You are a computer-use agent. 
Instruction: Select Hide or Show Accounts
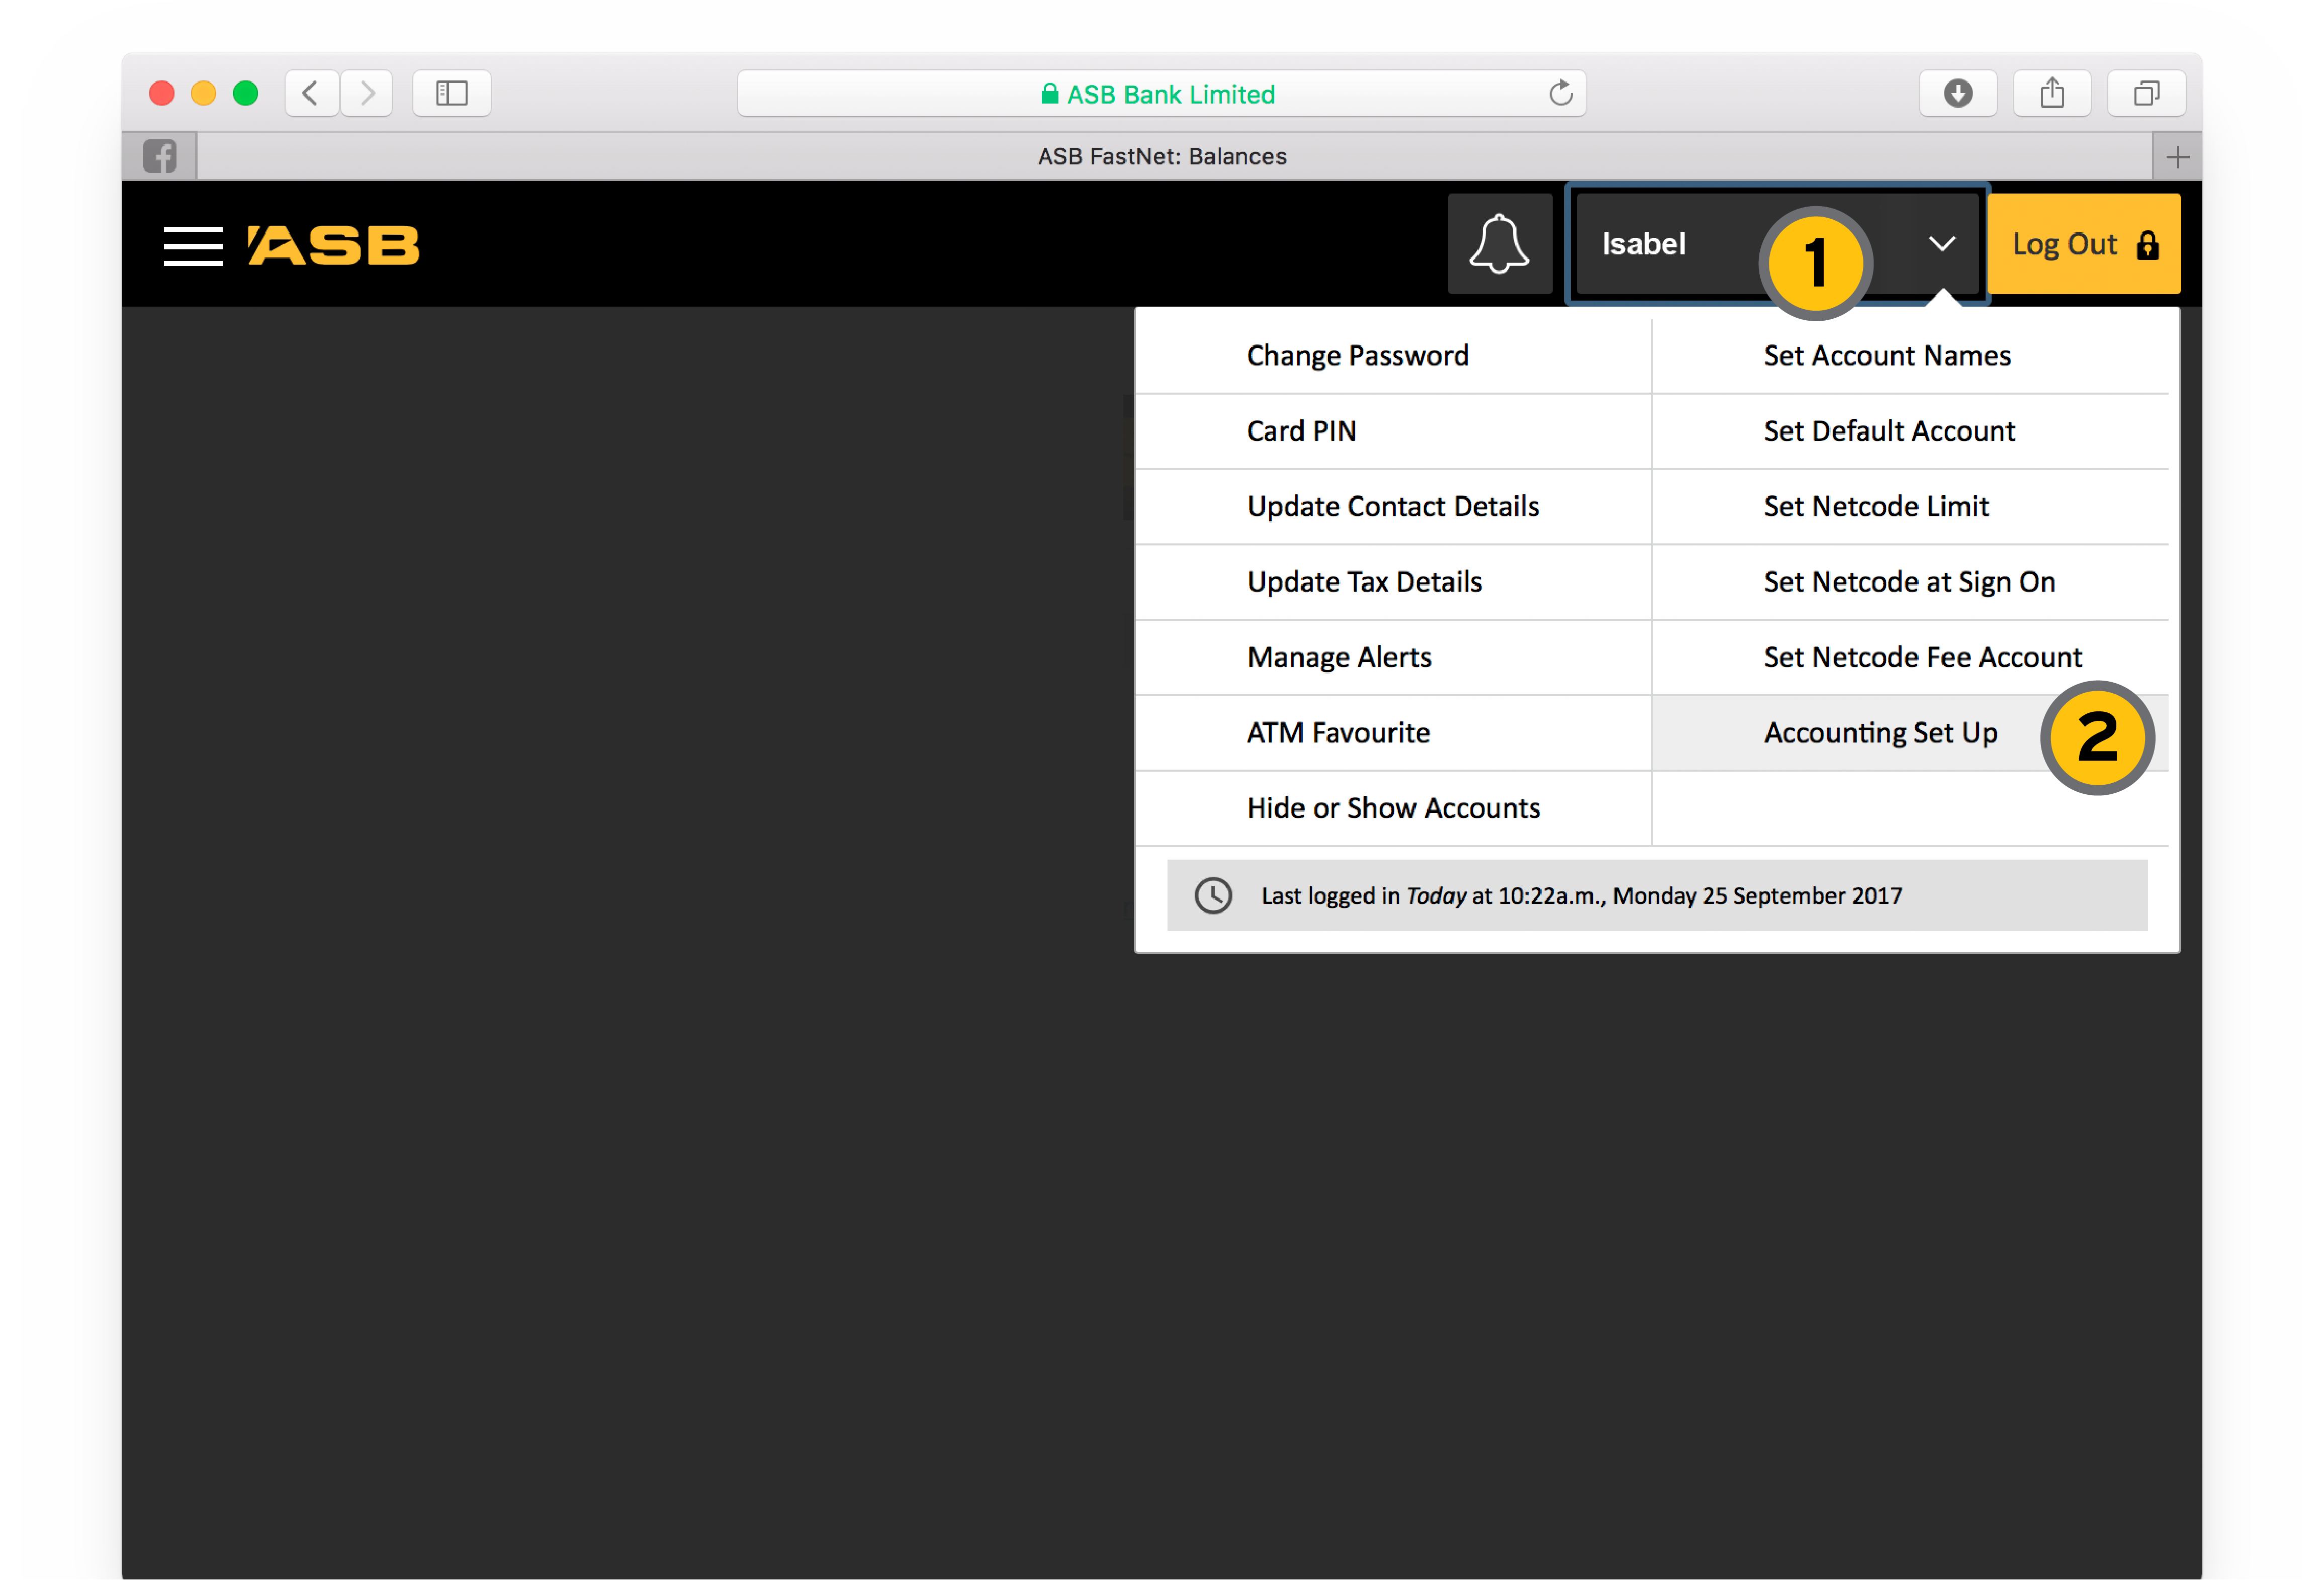[x=1392, y=808]
